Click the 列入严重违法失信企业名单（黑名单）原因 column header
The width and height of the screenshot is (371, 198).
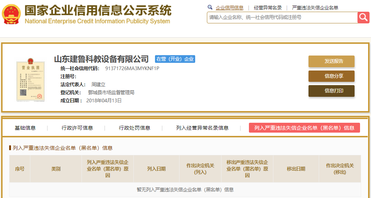pos(108,169)
